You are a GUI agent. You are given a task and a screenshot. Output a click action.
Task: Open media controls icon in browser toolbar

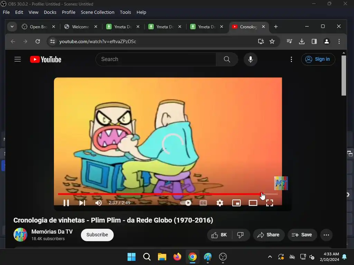click(x=289, y=41)
